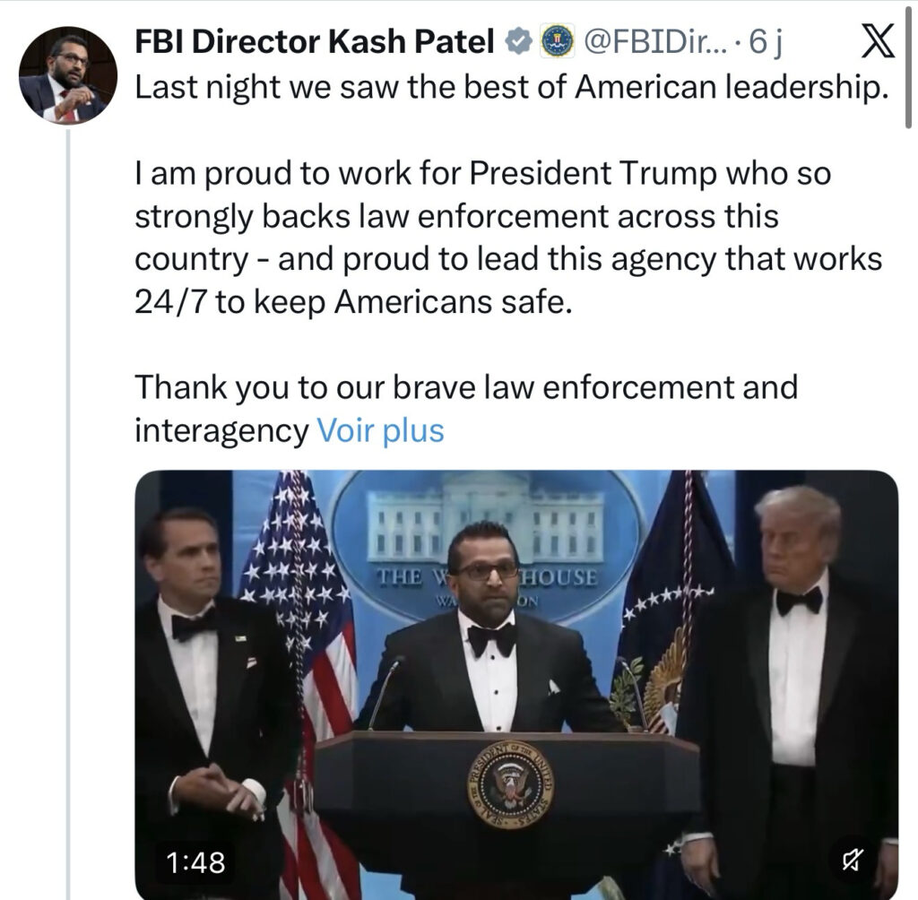Screen dimensions: 918x900
Task: Open the tweet via the 6 j timestamp
Action: pos(765,42)
